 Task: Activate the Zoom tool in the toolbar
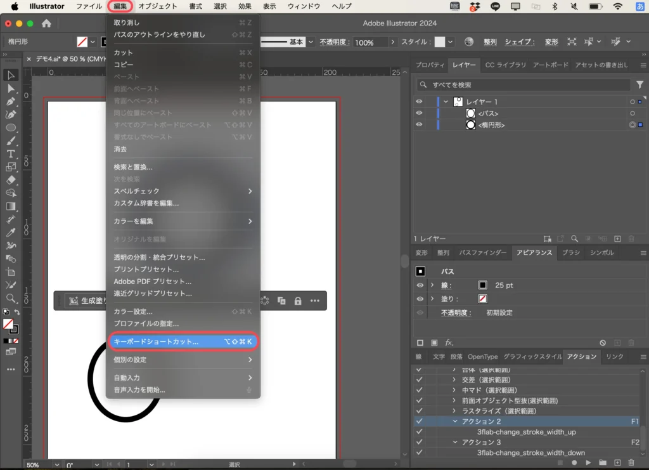tap(11, 298)
